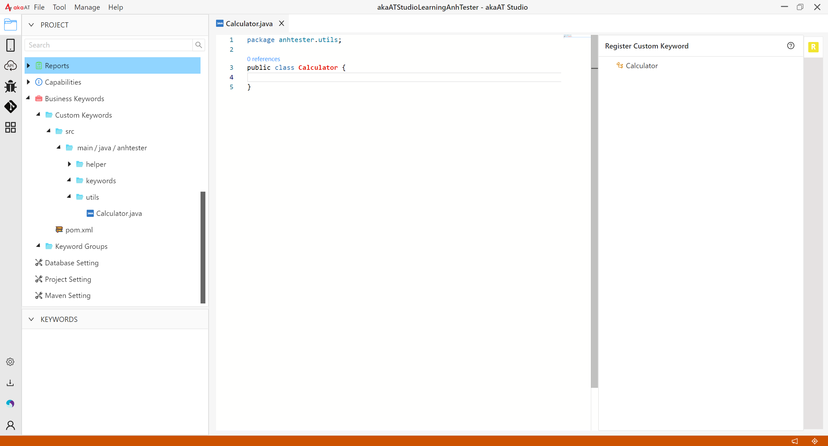
Task: Click the download icon in sidebar
Action: pos(10,383)
